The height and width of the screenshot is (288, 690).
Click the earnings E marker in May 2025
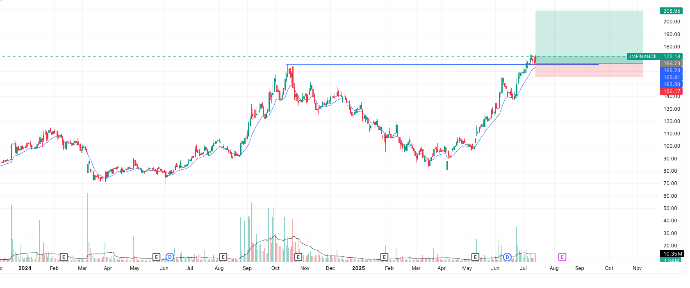point(475,257)
